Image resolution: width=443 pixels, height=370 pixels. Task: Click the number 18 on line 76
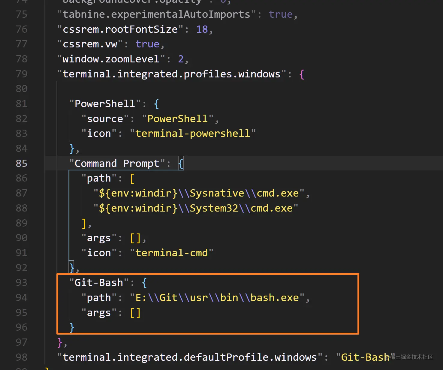pos(202,29)
